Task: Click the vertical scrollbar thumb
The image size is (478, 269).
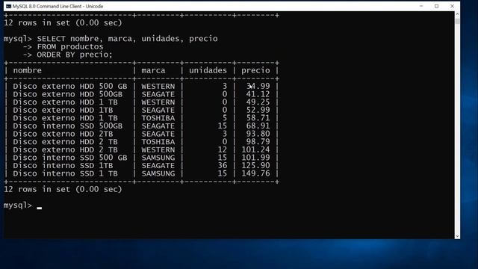Action: pos(457,21)
